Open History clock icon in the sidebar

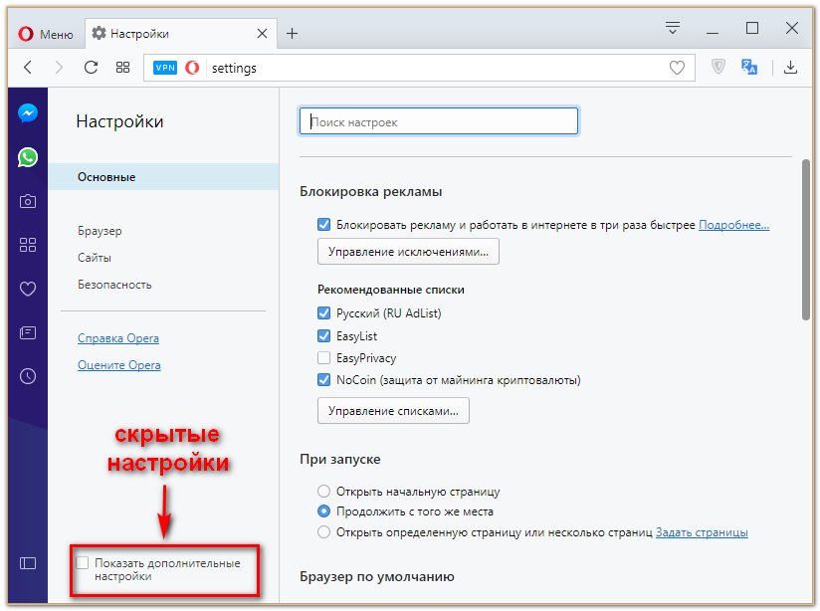(x=28, y=376)
